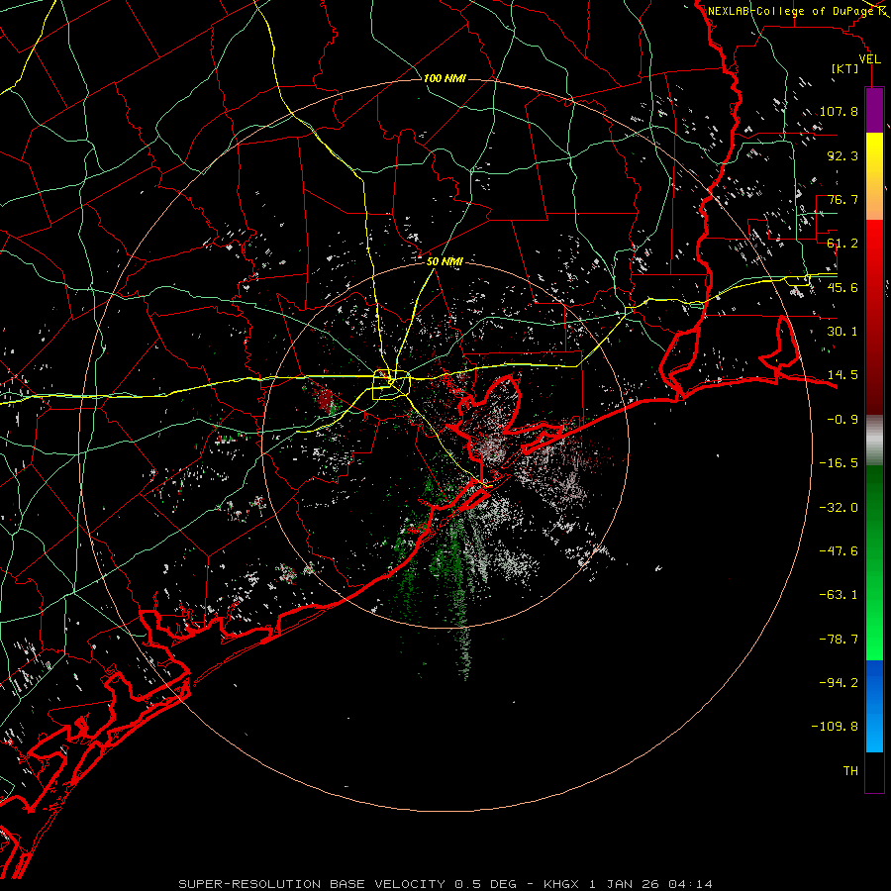The image size is (891, 891).
Task: Click the 61.2 legend value
Action: point(842,244)
